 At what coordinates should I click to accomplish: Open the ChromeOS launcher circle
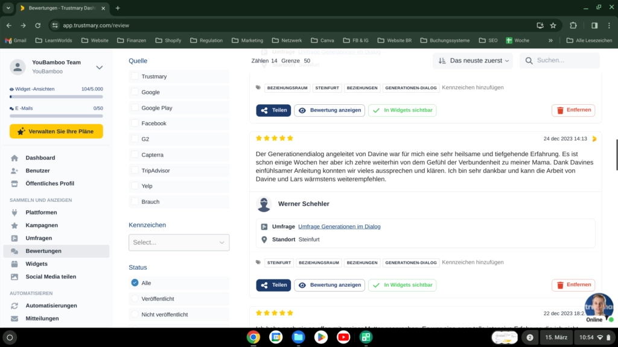10,337
